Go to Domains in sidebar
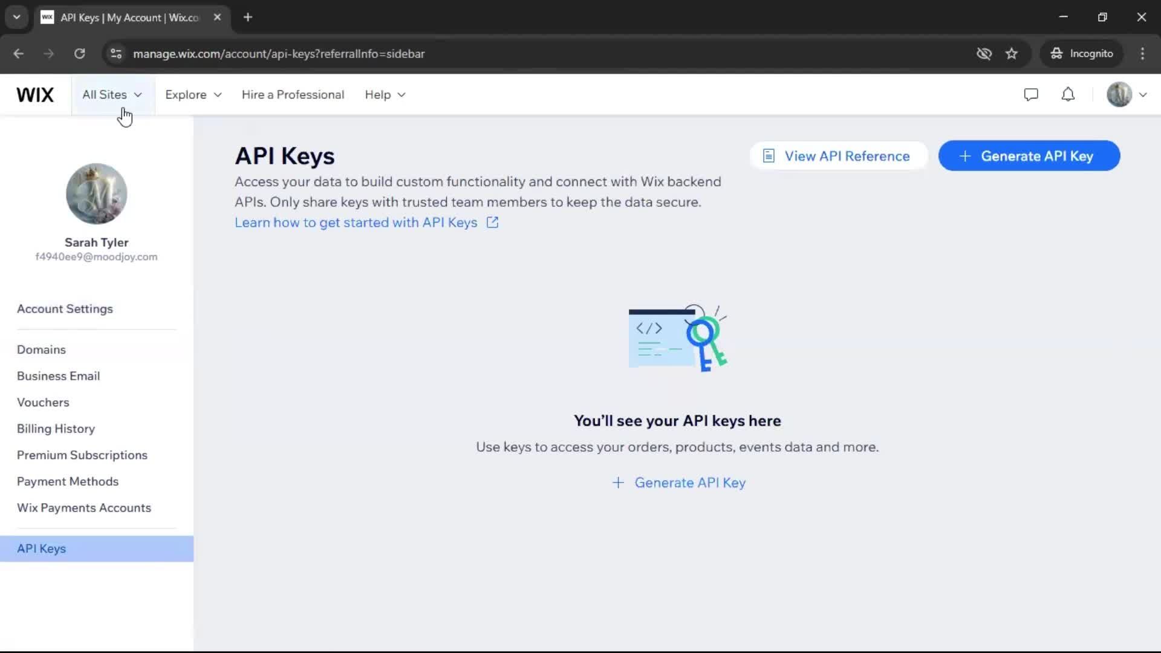The width and height of the screenshot is (1161, 653). pyautogui.click(x=41, y=349)
